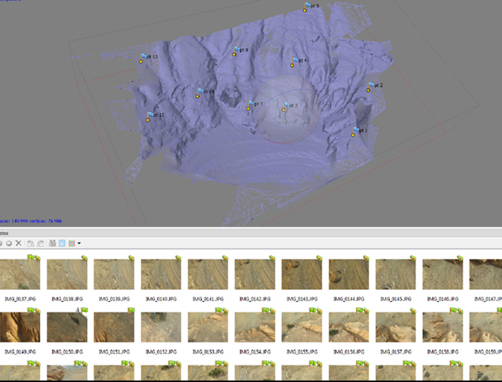Screen dimensions: 502x382
Task: Open photo IMG_0150.JPG
Action: (x=67, y=327)
